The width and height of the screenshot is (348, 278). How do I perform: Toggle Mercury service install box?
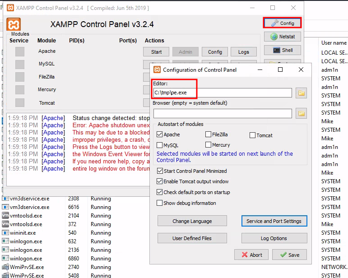[20, 90]
